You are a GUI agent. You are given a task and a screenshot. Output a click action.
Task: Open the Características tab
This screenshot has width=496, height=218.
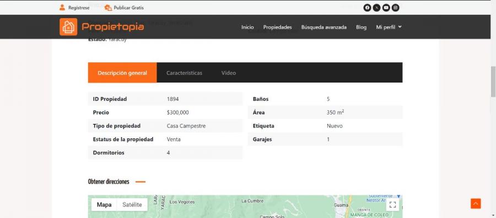pyautogui.click(x=184, y=73)
